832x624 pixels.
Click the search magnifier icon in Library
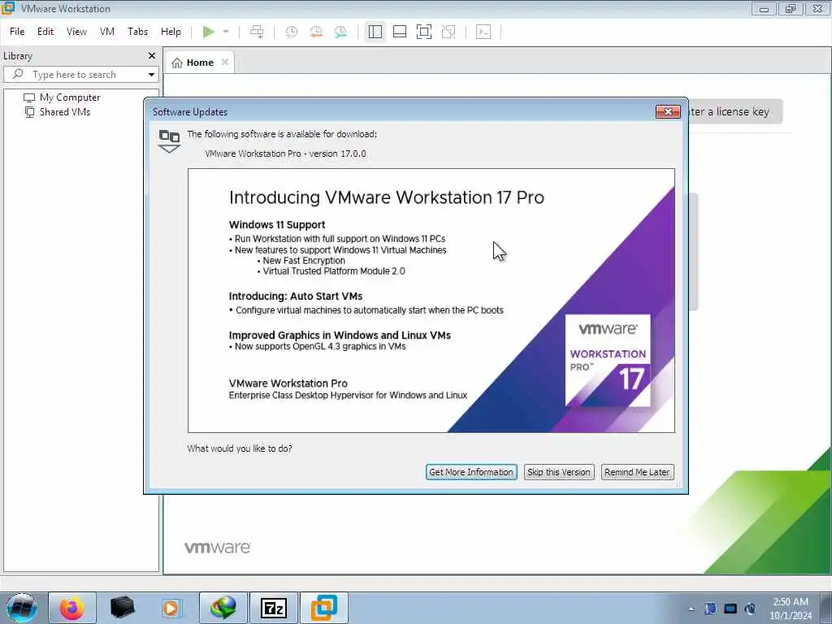click(18, 74)
